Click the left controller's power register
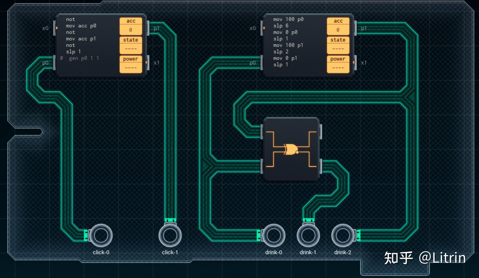 (131, 64)
